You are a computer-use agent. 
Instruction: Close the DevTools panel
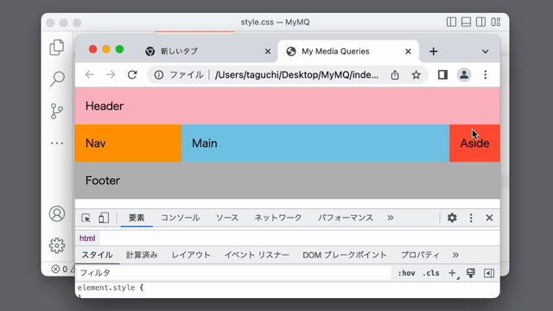[x=489, y=218]
